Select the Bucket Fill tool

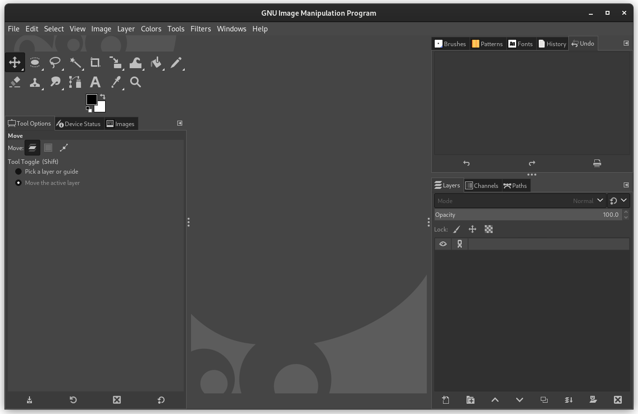[x=156, y=62]
